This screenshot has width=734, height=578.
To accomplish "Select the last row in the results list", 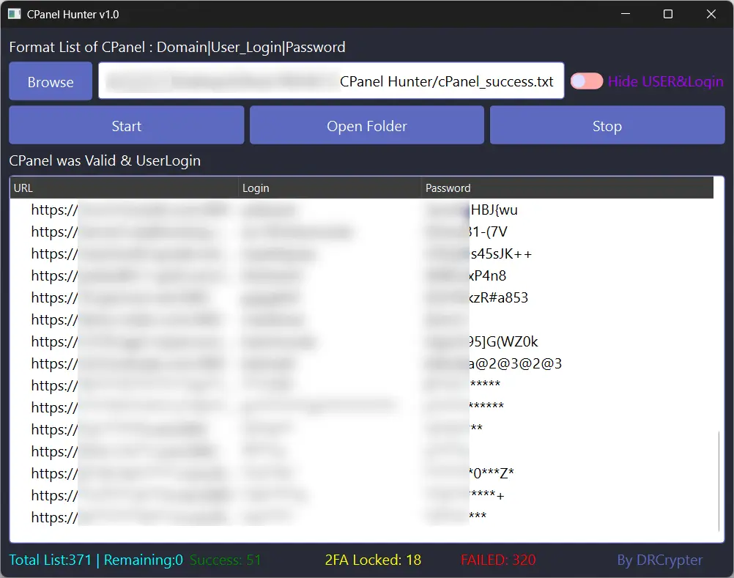I will pyautogui.click(x=220, y=516).
